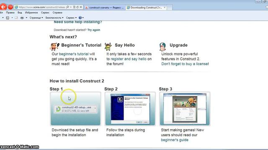
Task: Click the URL field showing scirra.com
Action: pos(42,7)
